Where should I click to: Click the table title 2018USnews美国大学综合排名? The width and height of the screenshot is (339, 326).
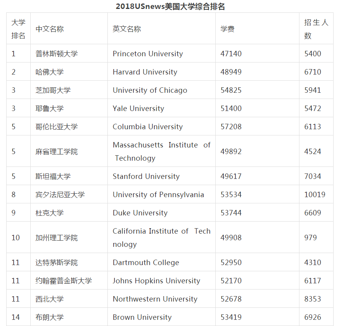click(x=170, y=6)
